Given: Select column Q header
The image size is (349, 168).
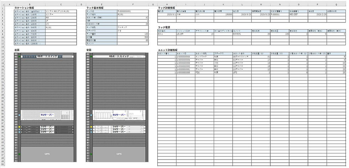Looking at the screenshot, I should (336, 4).
